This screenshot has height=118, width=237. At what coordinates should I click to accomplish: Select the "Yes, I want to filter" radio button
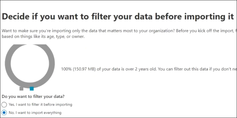pyautogui.click(x=4, y=104)
